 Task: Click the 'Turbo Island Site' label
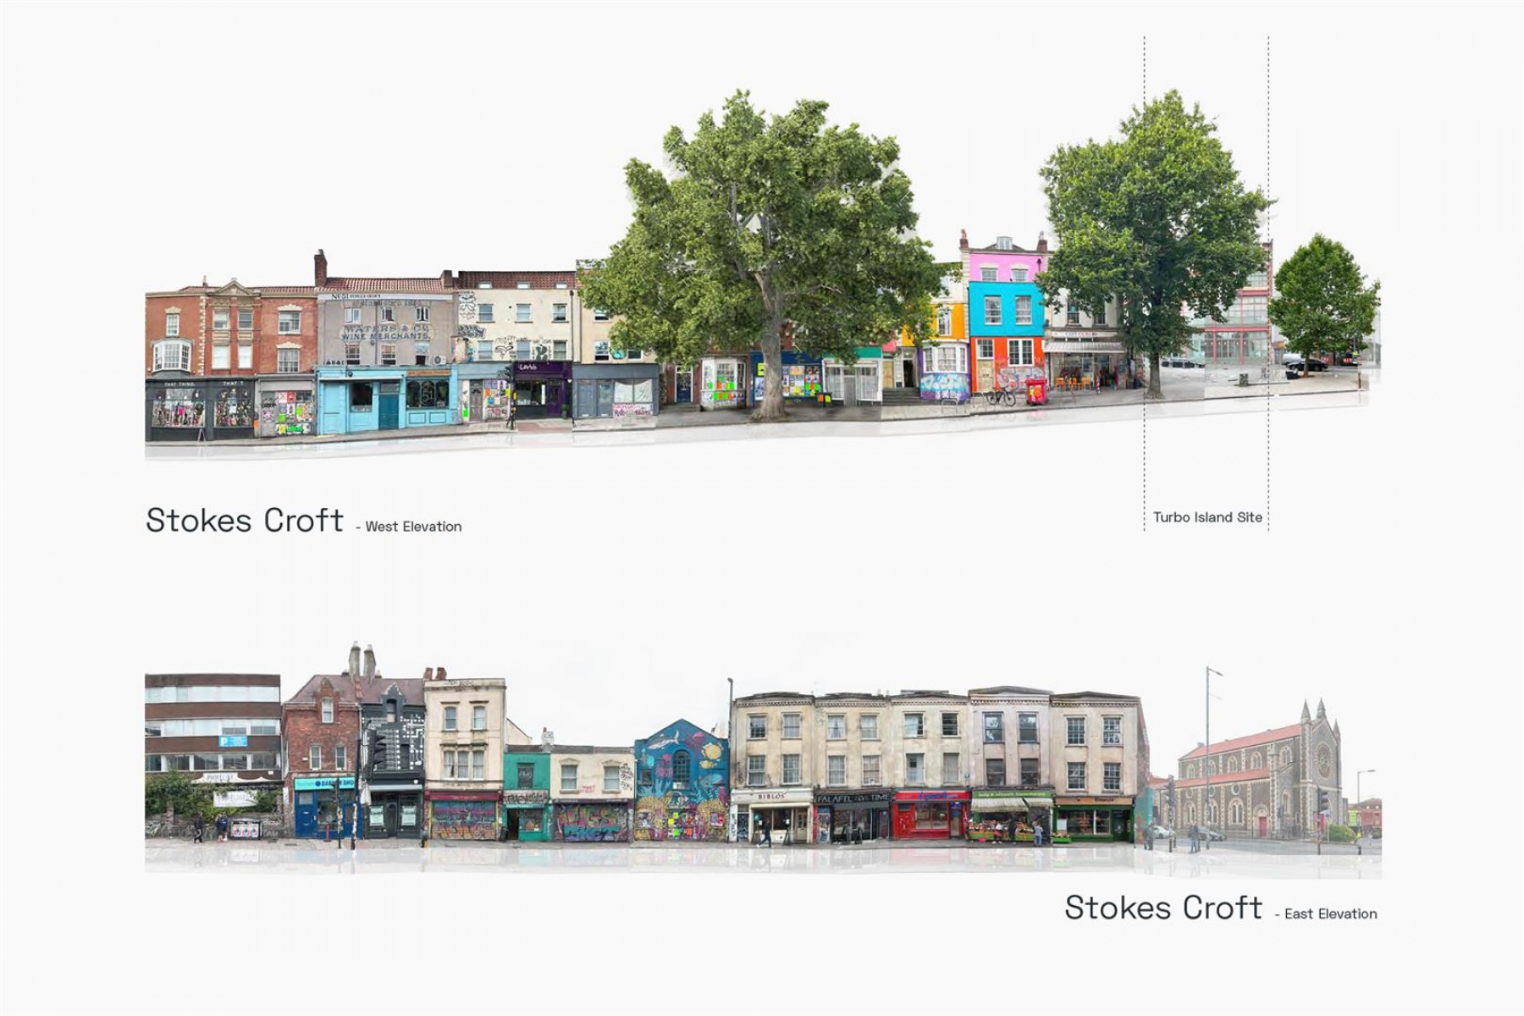point(1207,517)
